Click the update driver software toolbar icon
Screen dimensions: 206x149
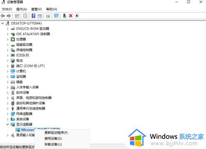pos(48,16)
